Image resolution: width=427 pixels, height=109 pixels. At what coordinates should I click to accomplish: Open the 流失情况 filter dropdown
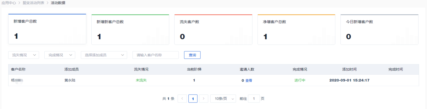[24, 55]
